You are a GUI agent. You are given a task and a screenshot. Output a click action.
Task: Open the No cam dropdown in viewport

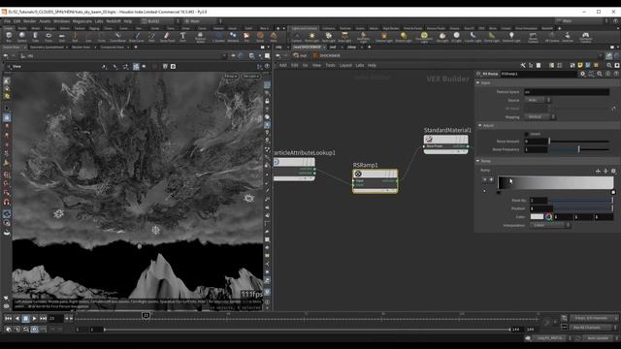coord(250,76)
